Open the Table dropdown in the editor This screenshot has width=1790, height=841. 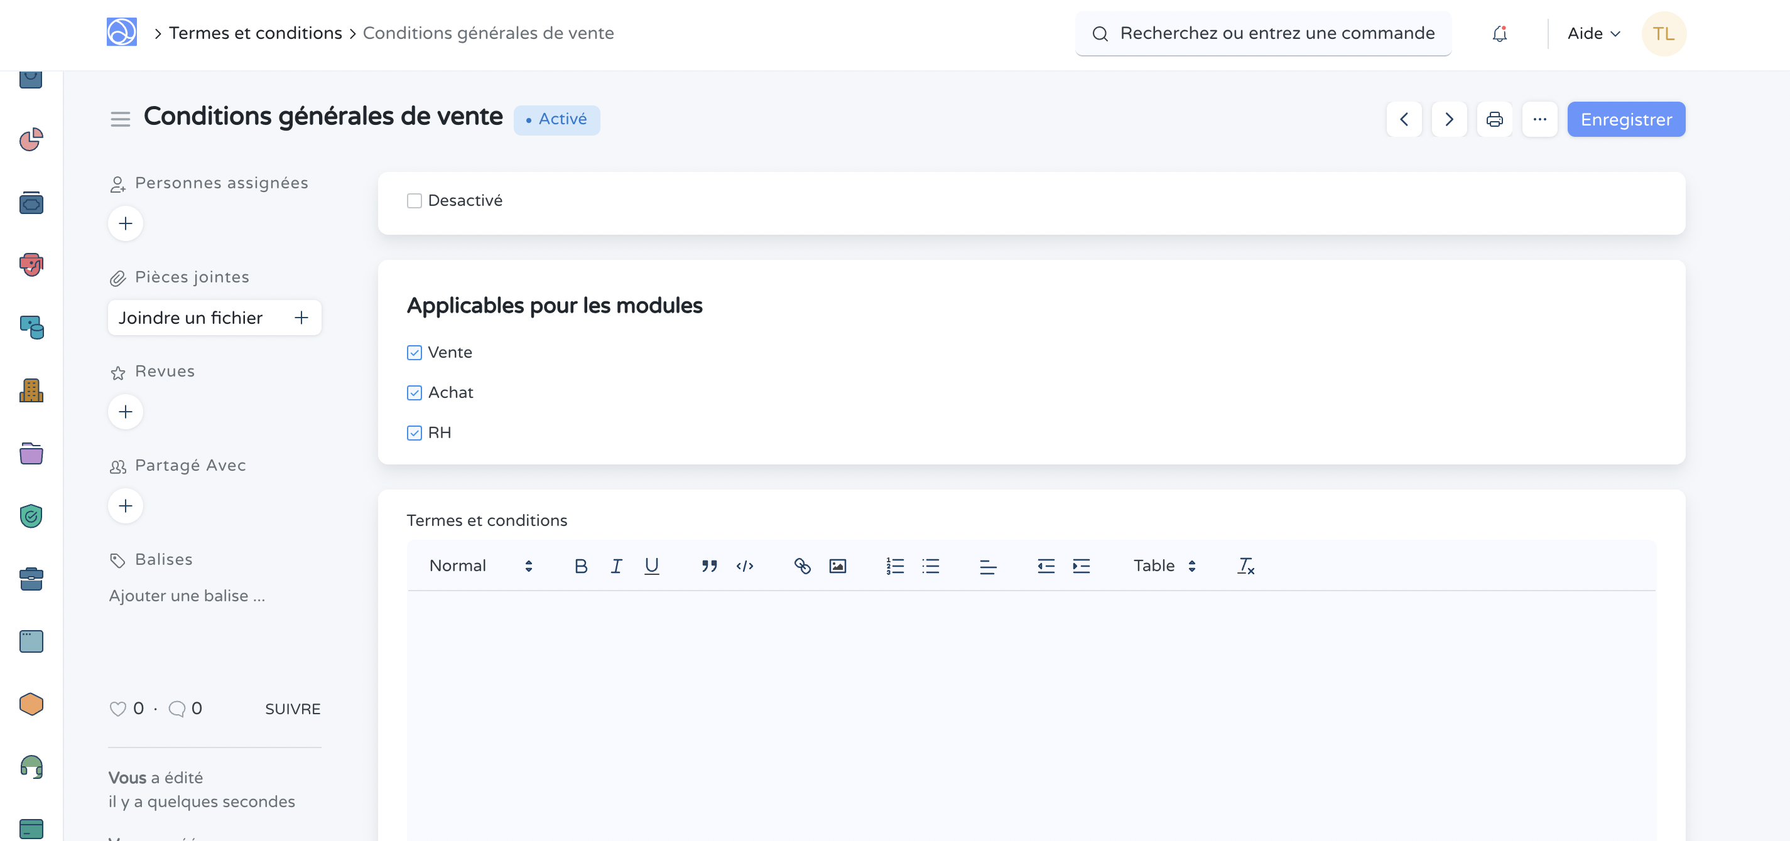coord(1163,565)
